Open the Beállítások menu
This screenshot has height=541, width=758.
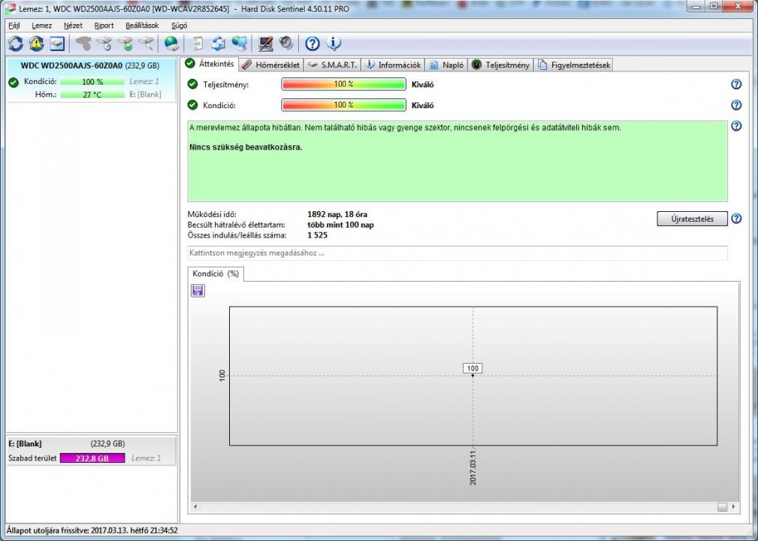142,26
